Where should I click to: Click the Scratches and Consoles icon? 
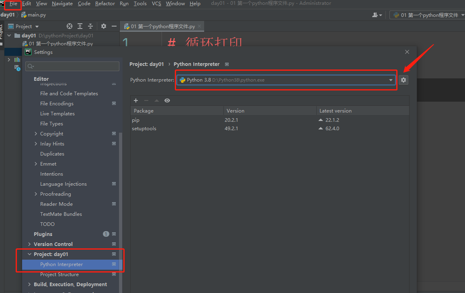[x=17, y=68]
